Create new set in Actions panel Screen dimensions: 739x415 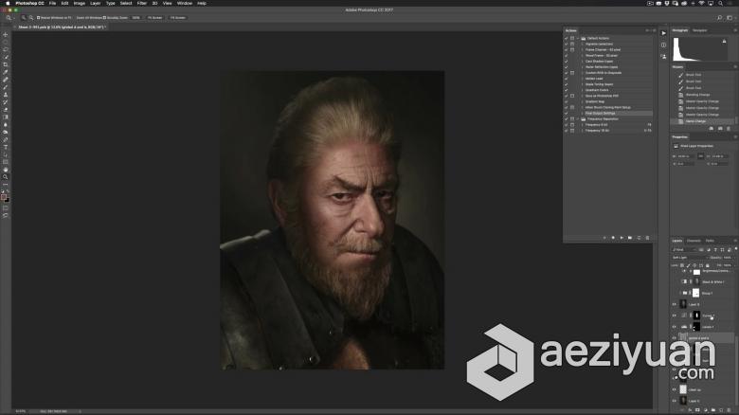coord(630,238)
